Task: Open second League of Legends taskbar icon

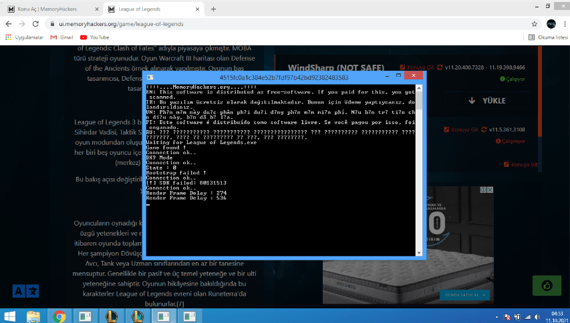Action: (x=138, y=316)
